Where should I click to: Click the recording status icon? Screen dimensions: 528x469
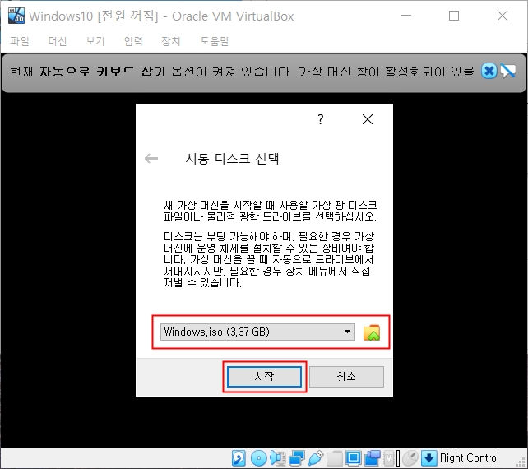coord(373,457)
